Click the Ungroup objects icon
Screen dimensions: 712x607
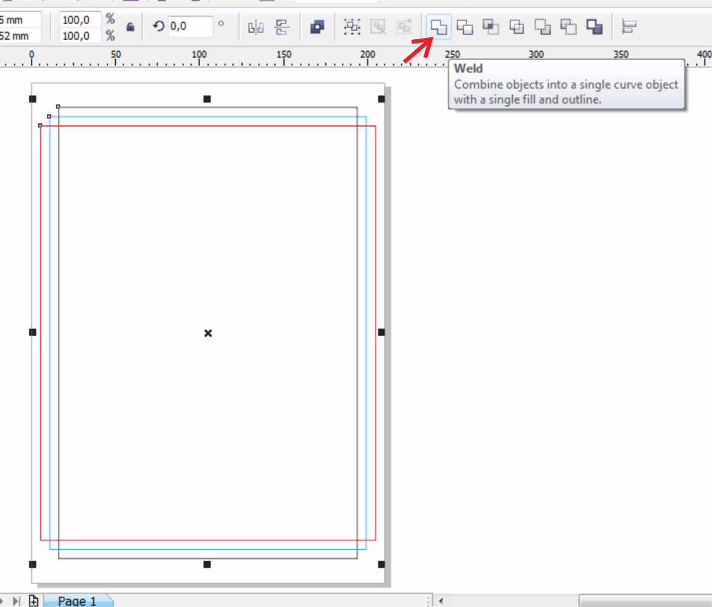coord(377,26)
